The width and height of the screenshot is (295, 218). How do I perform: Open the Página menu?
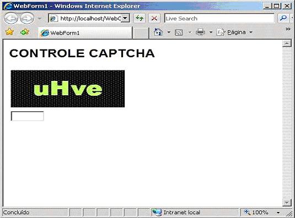(234, 32)
